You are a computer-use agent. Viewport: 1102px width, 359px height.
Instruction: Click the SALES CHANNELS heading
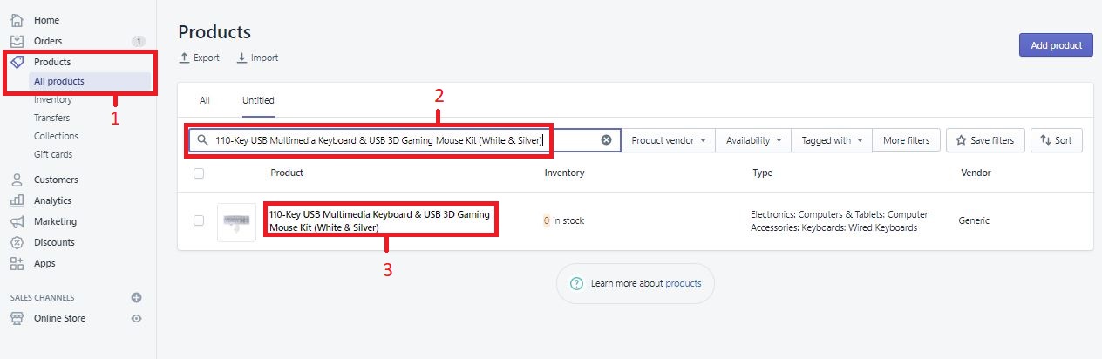pos(43,297)
